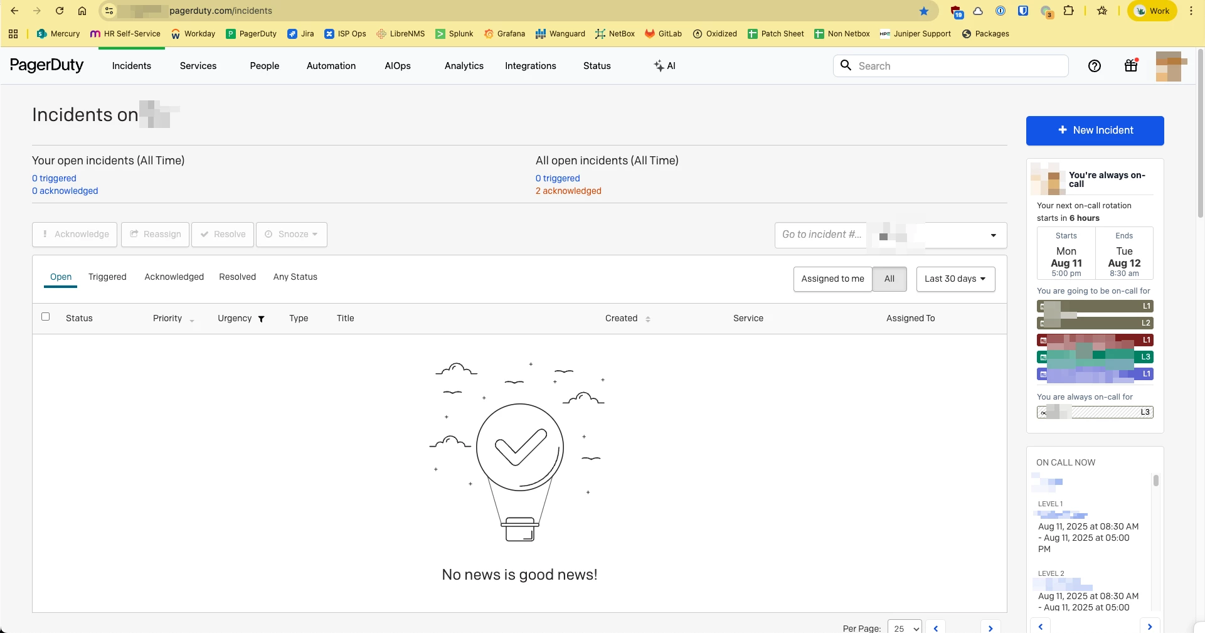Switch to the Resolved tab

(x=238, y=277)
